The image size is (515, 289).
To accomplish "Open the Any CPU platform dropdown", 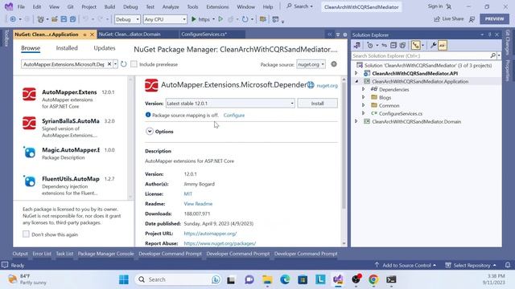I will [165, 19].
